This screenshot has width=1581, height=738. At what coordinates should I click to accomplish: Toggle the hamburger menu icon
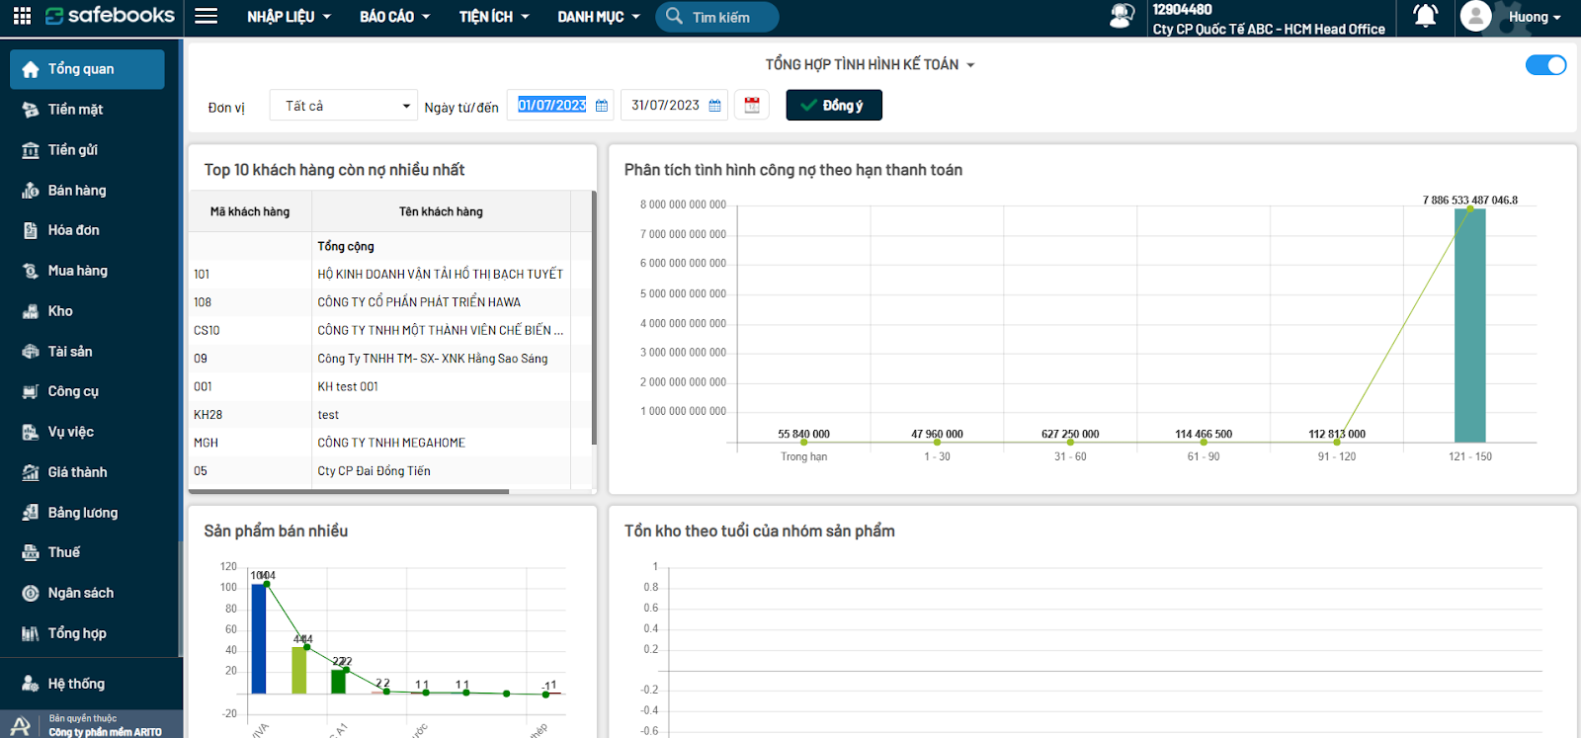207,16
